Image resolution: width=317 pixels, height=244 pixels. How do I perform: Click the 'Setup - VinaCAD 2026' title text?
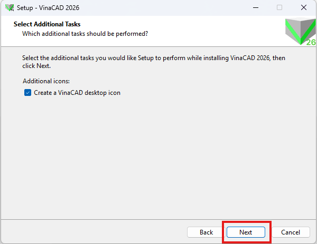[48, 8]
